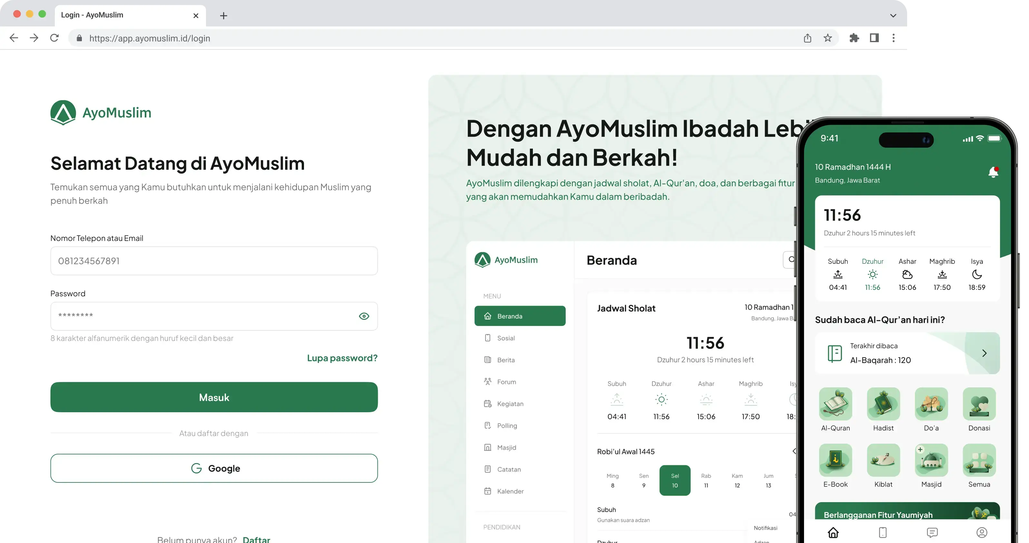Screen dimensions: 1029x543
Task: Toggle the browser side panel icon
Action: coord(874,38)
